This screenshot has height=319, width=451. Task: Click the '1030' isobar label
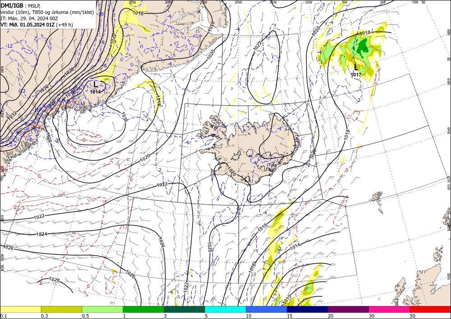[x=44, y=89]
